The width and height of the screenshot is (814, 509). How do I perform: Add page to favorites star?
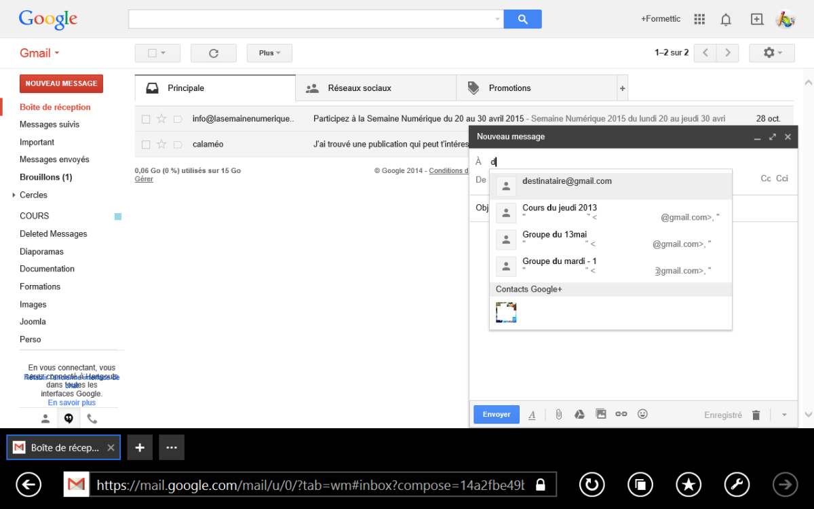click(689, 485)
